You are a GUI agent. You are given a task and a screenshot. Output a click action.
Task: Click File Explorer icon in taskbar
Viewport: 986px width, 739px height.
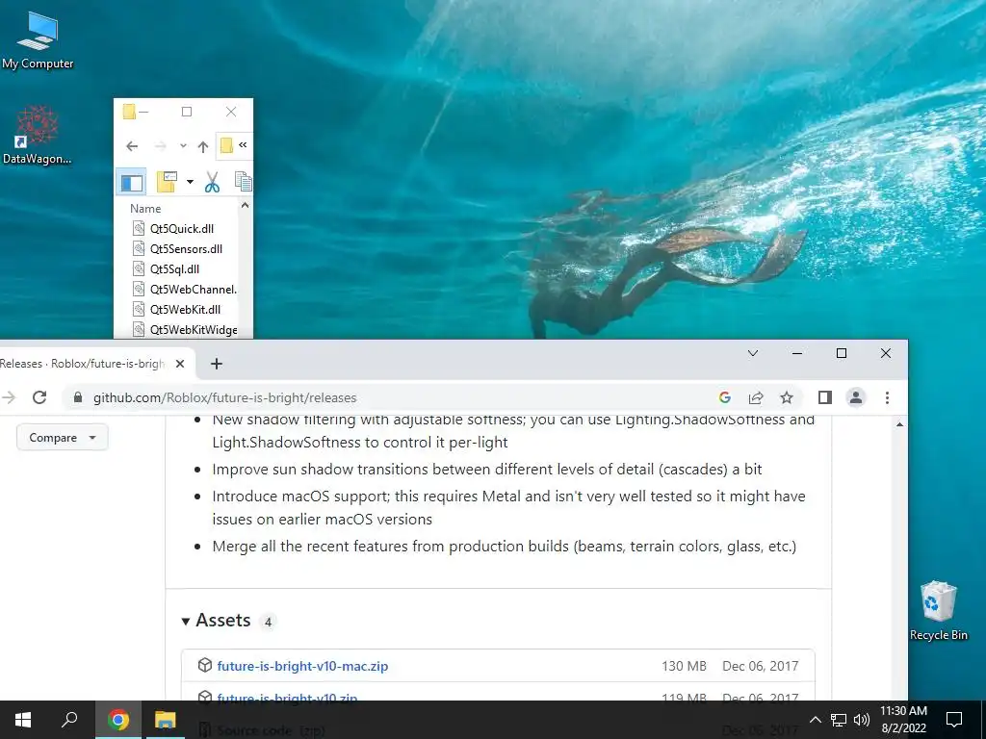tap(165, 720)
